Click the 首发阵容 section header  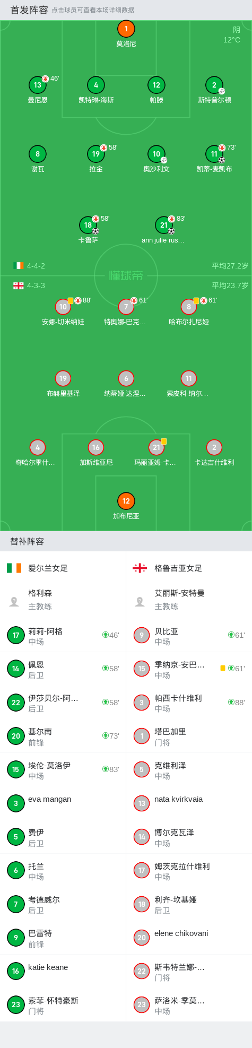point(29,10)
